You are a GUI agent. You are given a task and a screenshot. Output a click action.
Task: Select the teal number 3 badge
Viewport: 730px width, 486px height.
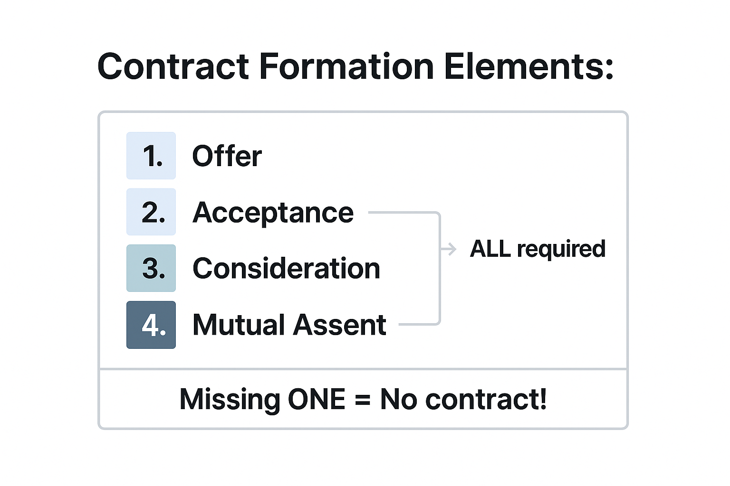coord(151,268)
